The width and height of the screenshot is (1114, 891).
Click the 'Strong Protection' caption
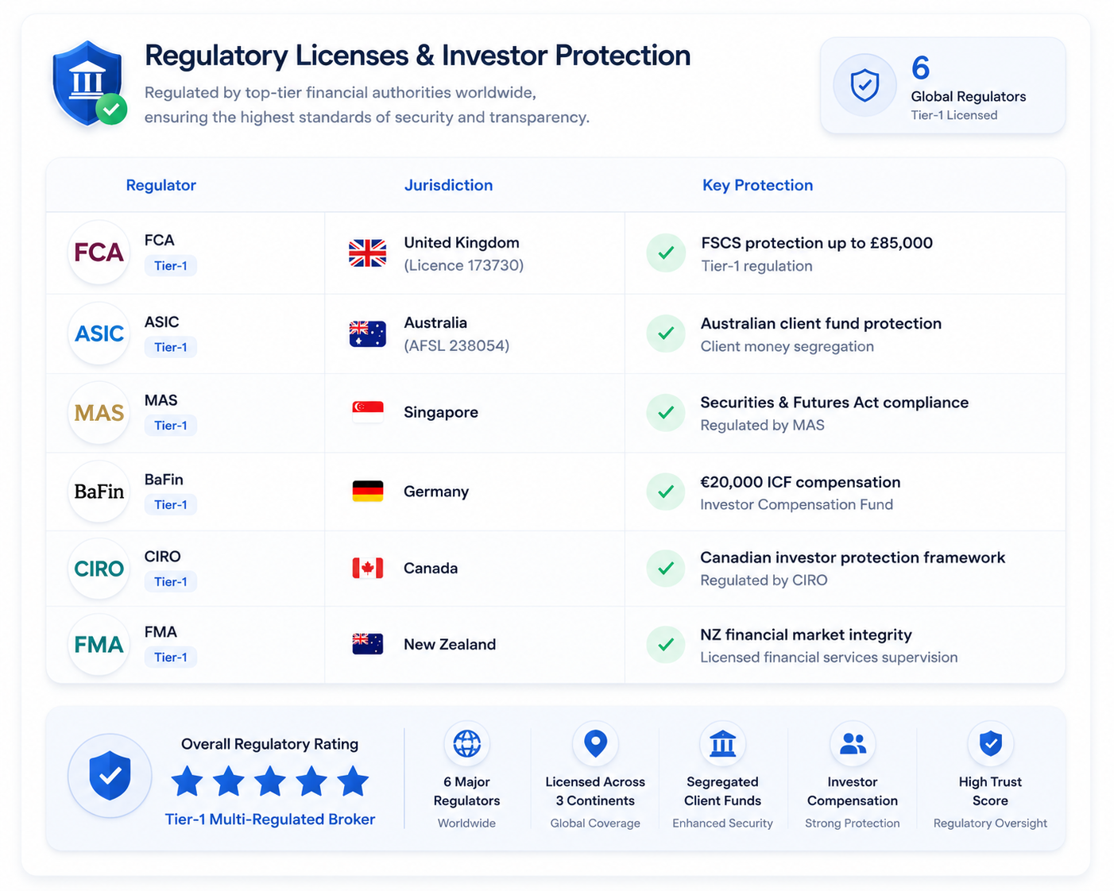coord(853,823)
